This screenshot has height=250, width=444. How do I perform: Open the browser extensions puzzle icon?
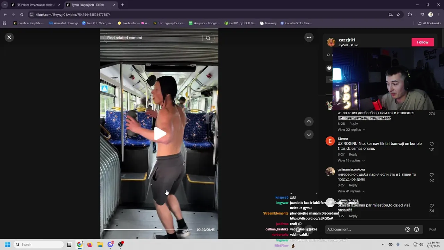(x=410, y=15)
